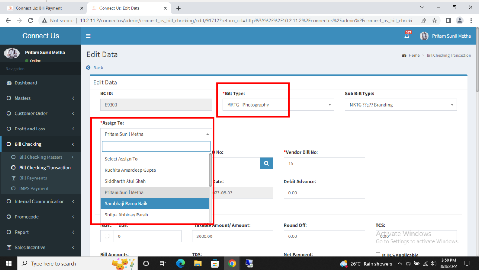Show hidden system tray icons
The image size is (479, 270).
tap(400, 263)
